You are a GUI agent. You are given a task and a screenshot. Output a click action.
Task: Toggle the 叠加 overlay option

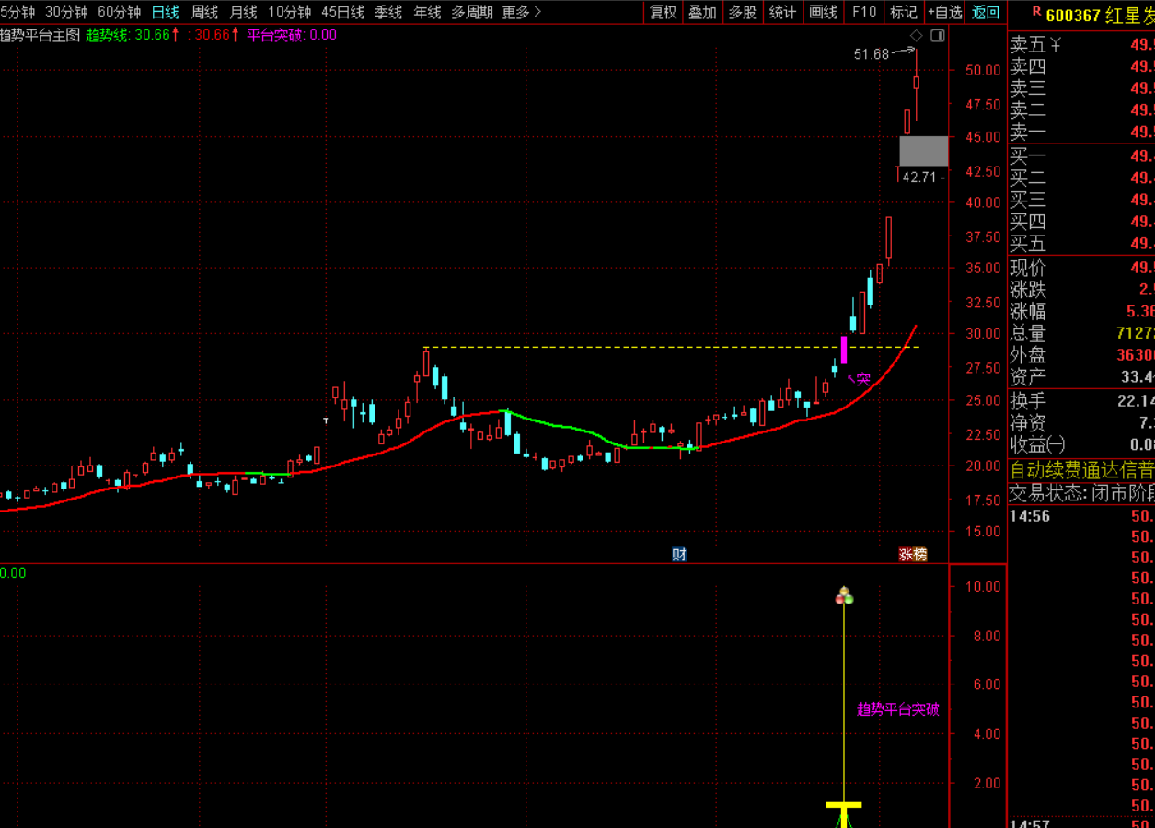[x=702, y=12]
